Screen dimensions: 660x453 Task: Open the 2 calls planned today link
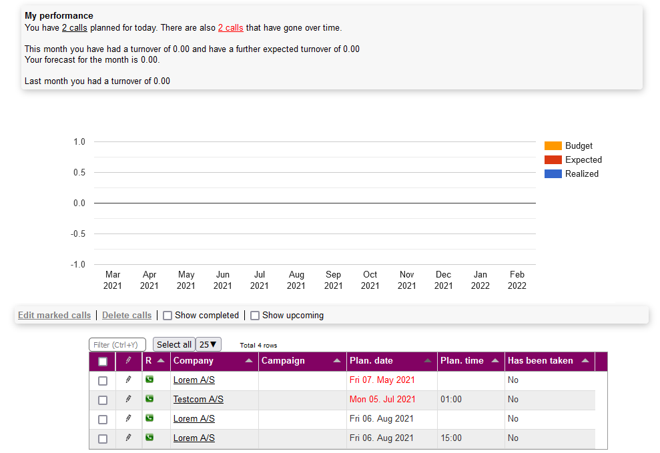pyautogui.click(x=75, y=28)
